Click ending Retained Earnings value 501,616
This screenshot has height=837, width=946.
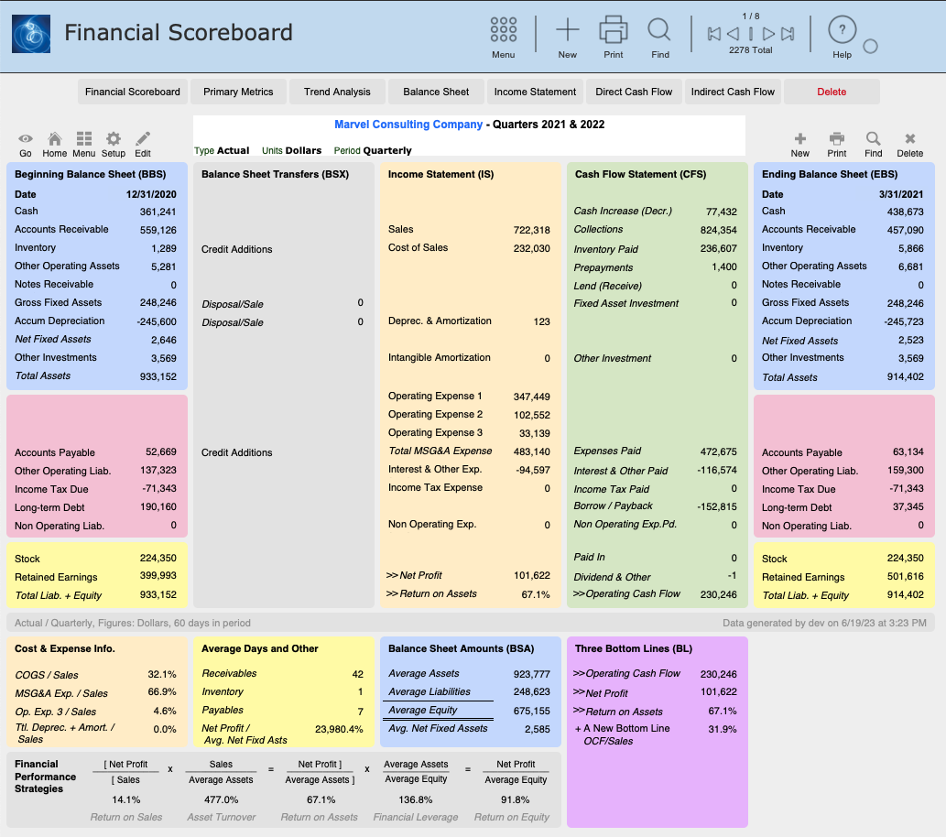[x=906, y=576]
